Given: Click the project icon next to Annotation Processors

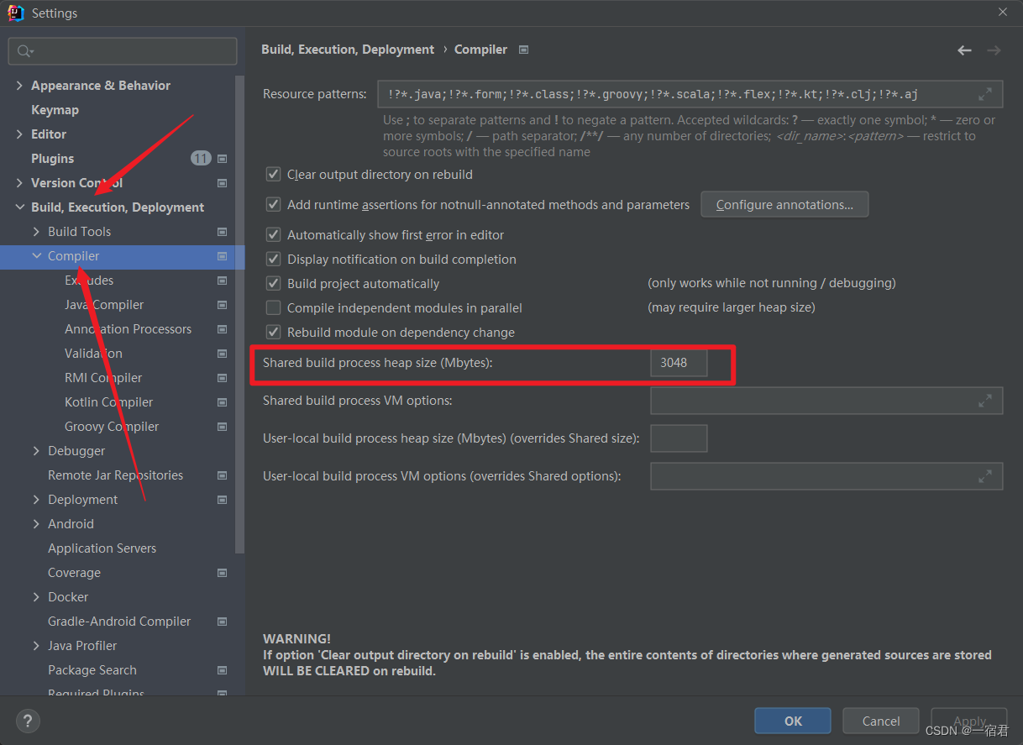Looking at the screenshot, I should tap(222, 329).
